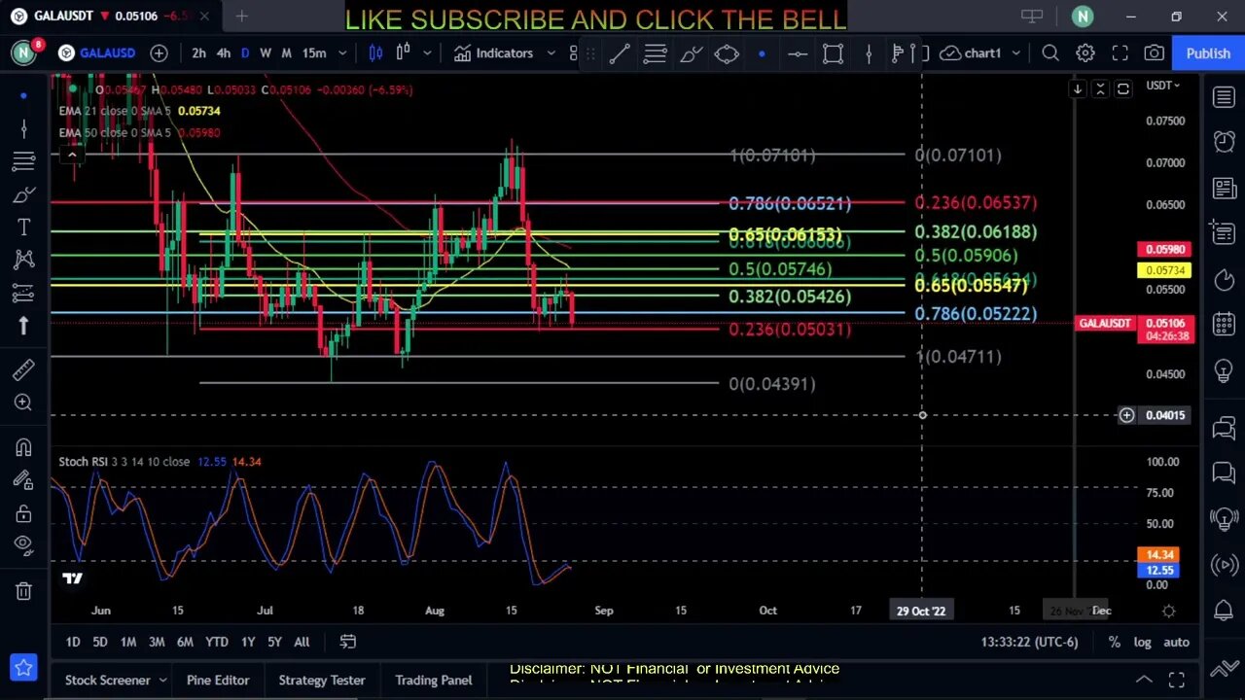The image size is (1245, 700).
Task: Select the Text tool
Action: point(23,227)
